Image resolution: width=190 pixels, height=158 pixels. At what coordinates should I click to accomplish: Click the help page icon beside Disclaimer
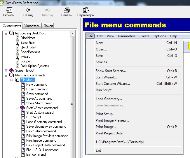tap(18, 38)
